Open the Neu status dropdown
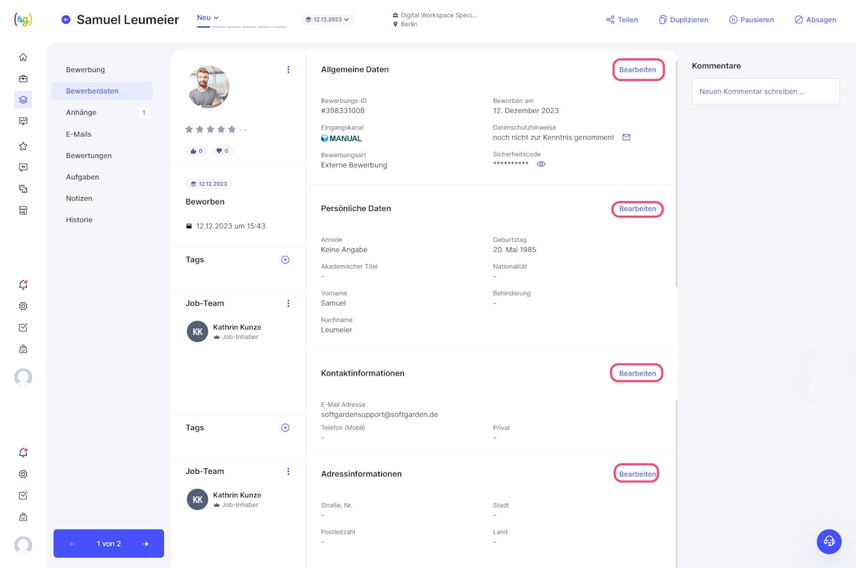 pyautogui.click(x=208, y=18)
